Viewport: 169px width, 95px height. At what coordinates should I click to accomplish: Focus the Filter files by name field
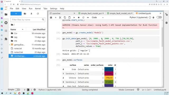[28, 20]
